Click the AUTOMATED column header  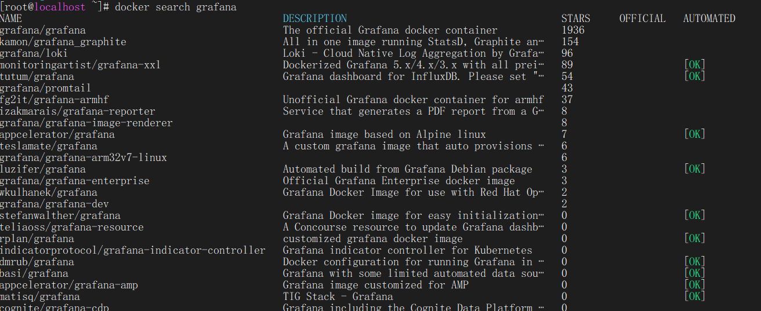pos(709,19)
